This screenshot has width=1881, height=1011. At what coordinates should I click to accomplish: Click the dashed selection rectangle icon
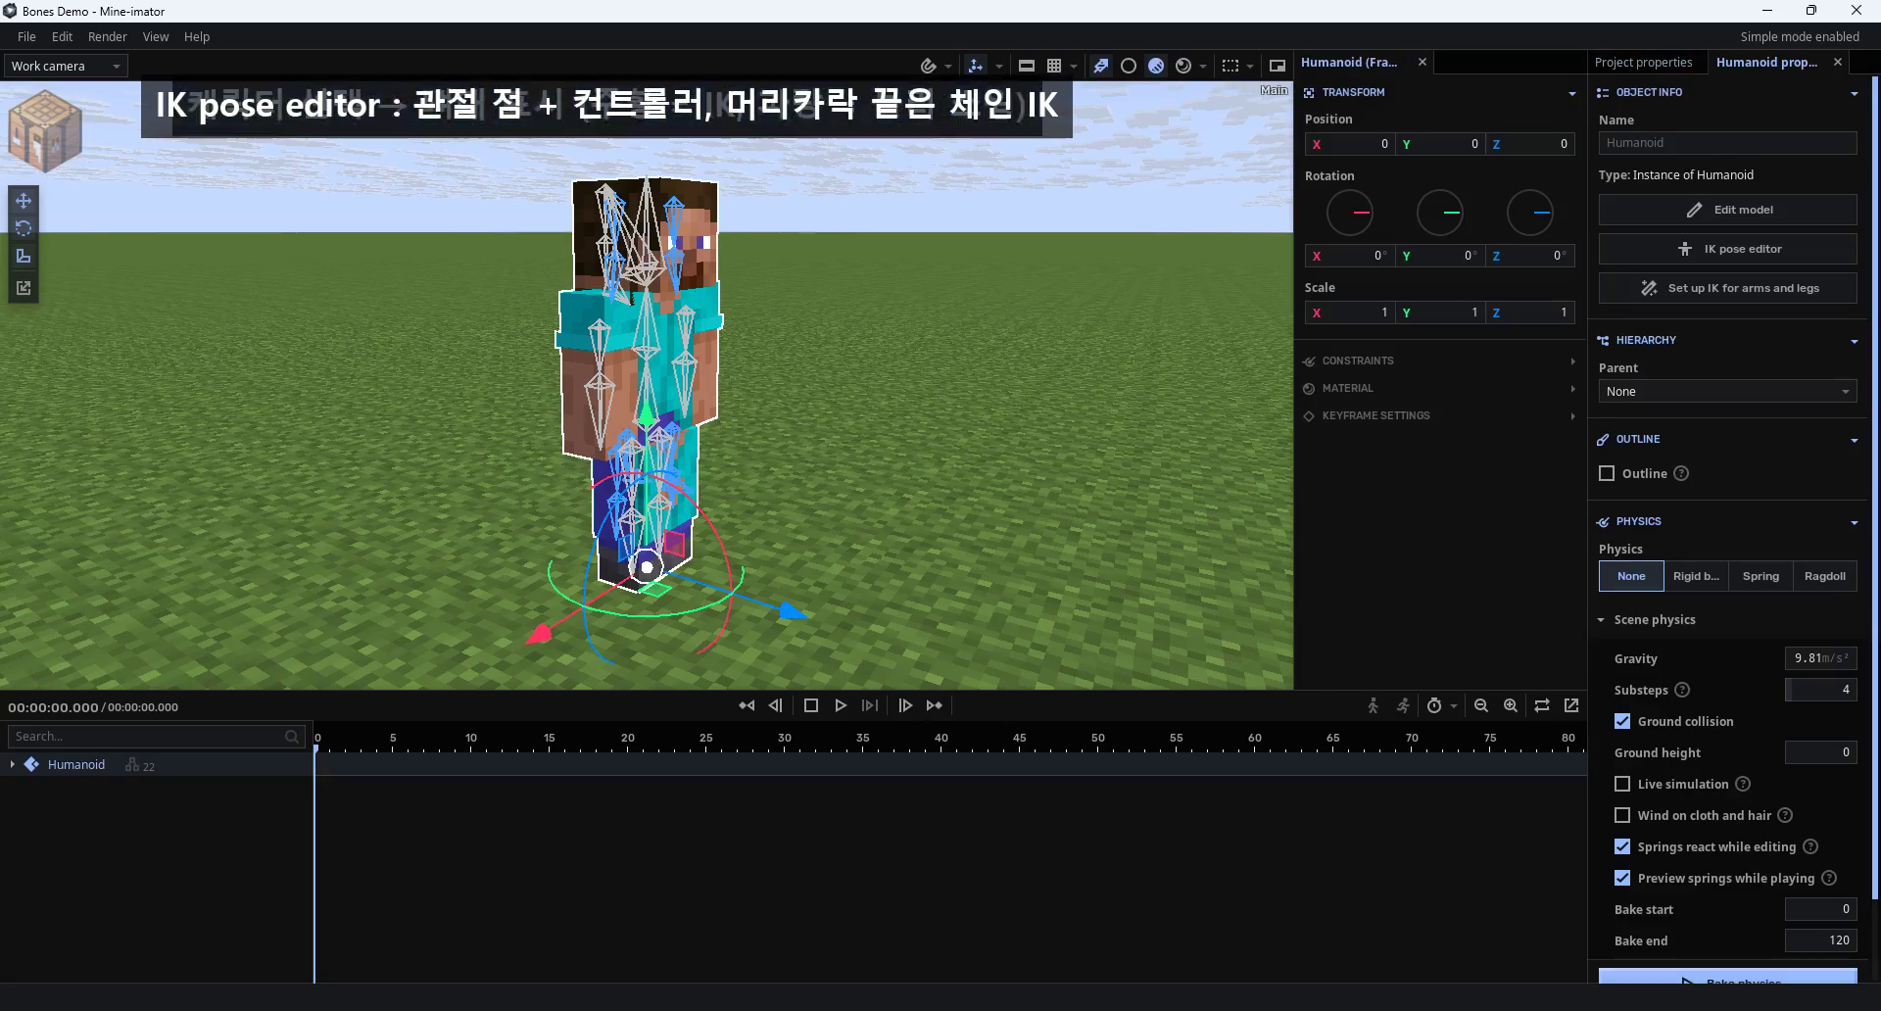tap(1230, 66)
